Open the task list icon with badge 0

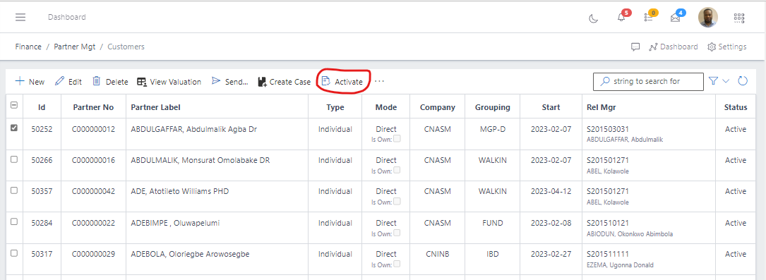click(649, 18)
